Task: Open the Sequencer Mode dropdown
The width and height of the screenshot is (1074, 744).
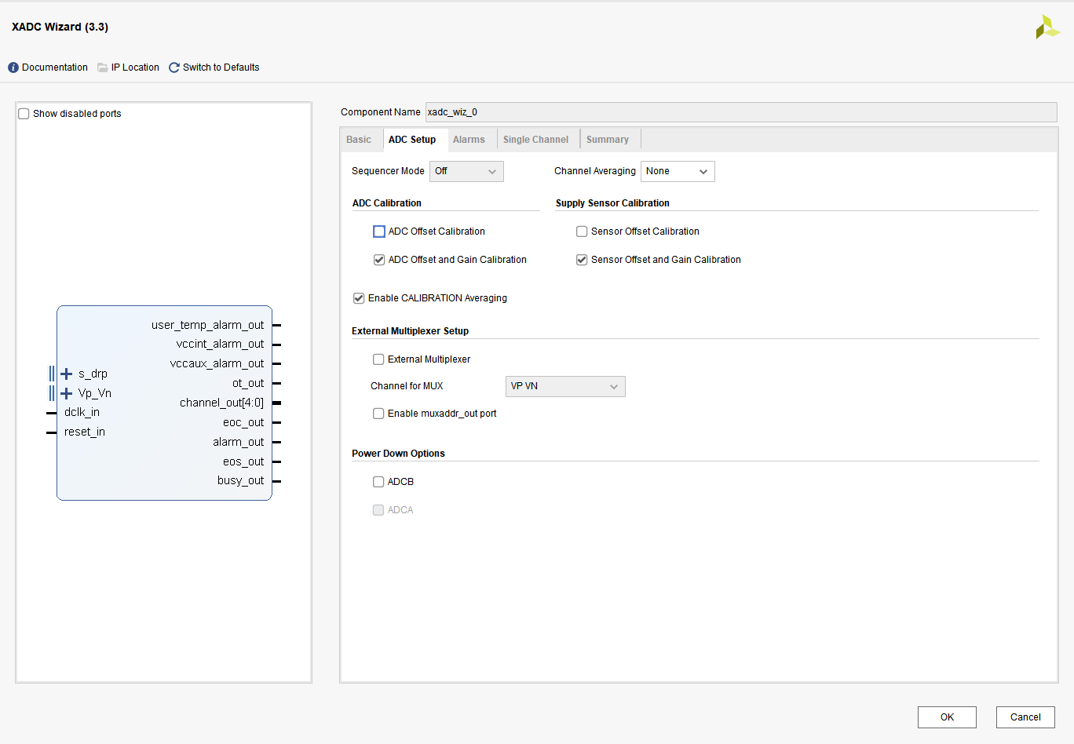Action: pos(466,171)
